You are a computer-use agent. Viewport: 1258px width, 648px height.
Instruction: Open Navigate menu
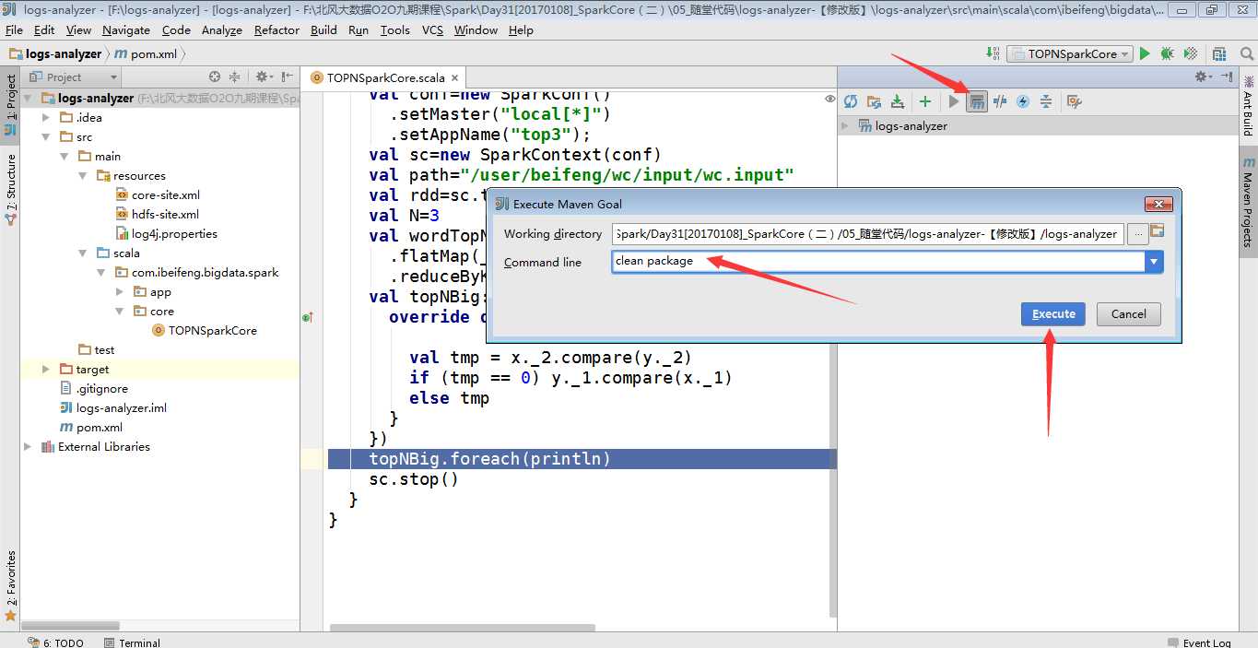(x=126, y=29)
